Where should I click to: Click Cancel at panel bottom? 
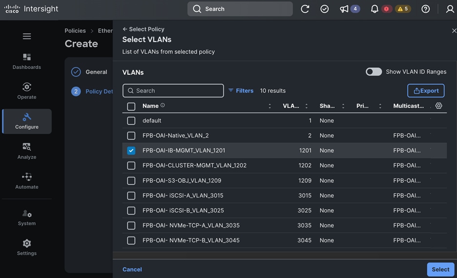[132, 269]
